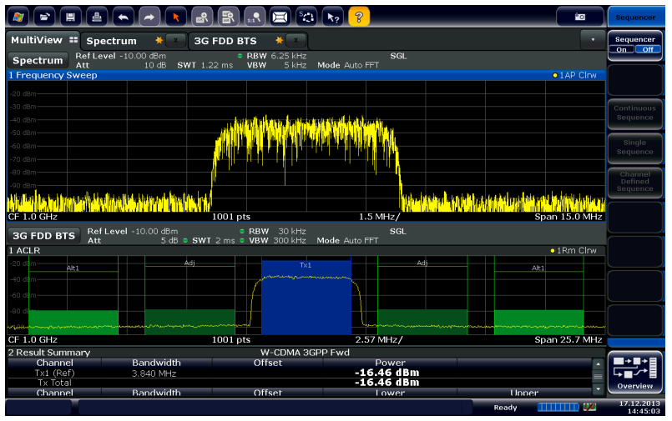Click the blue 3G FDD BTS channel label
Image resolution: width=672 pixels, height=421 pixels.
pyautogui.click(x=43, y=236)
